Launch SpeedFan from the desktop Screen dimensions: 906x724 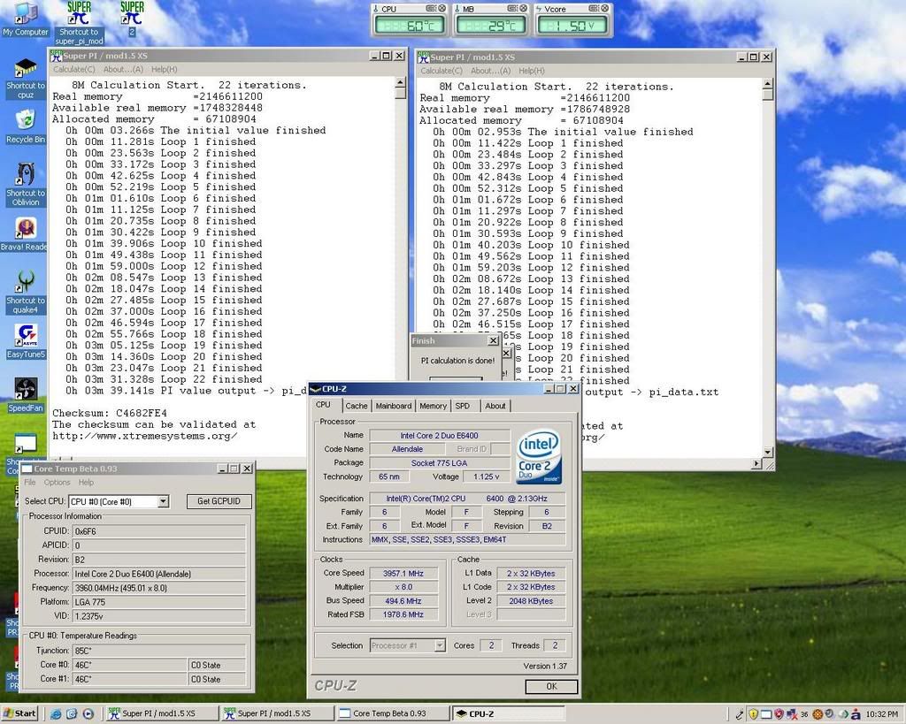click(25, 390)
